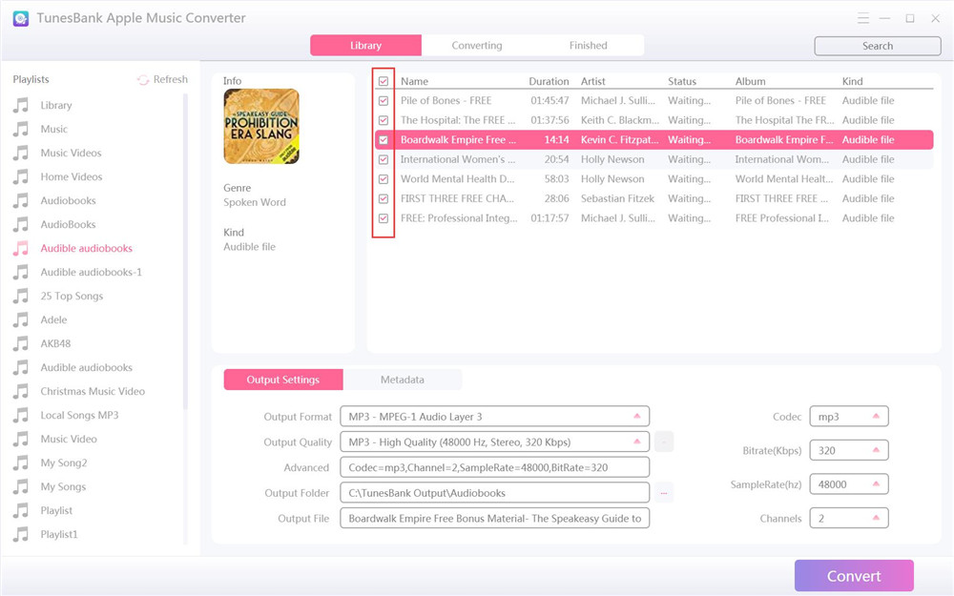Switch to the Library tab

(365, 46)
